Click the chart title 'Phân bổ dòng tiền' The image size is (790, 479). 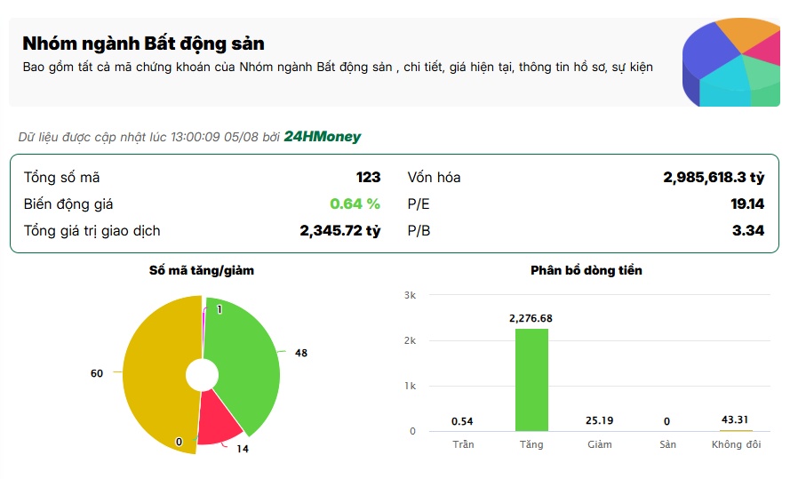point(587,270)
